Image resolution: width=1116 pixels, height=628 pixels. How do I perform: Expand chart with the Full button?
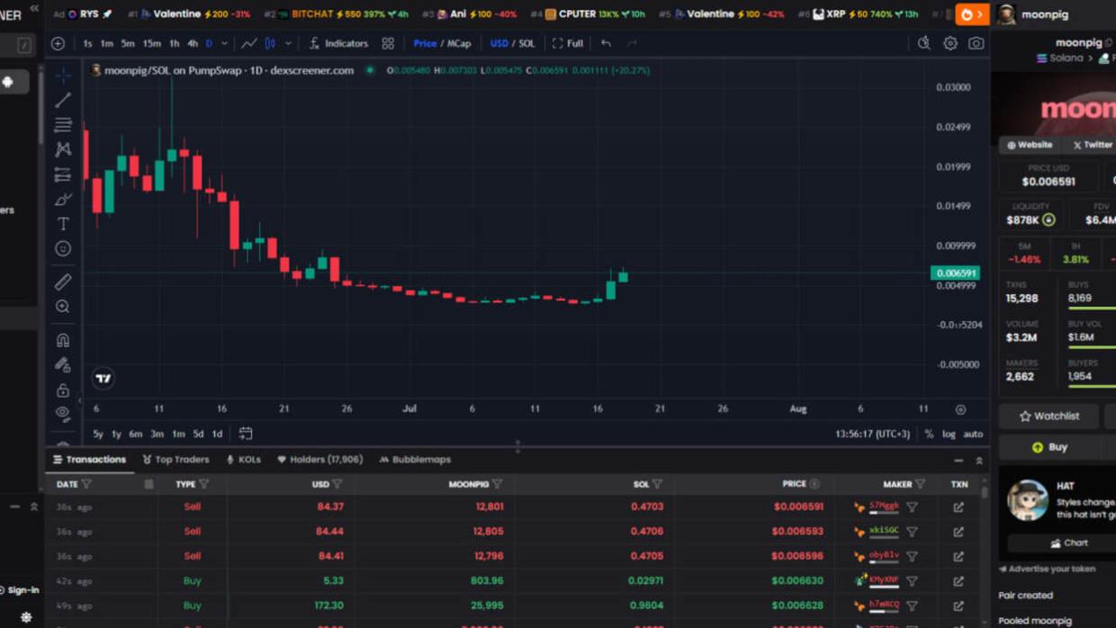[568, 43]
